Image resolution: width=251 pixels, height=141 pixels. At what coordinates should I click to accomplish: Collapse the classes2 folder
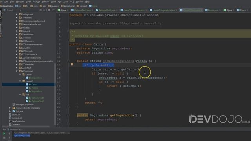tap(20, 81)
